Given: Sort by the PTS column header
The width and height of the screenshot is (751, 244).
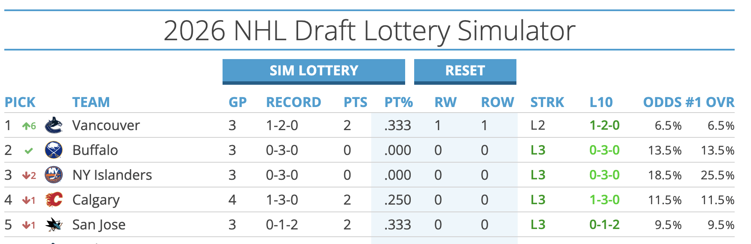Looking at the screenshot, I should pyautogui.click(x=355, y=102).
